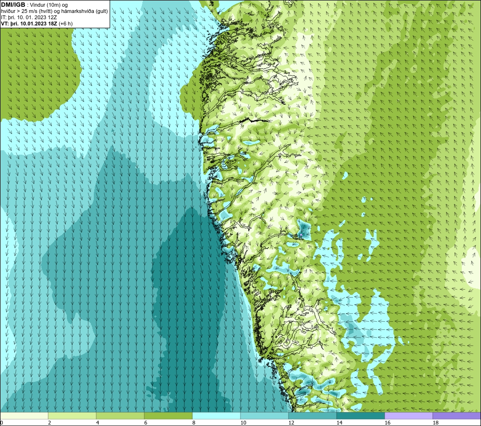The image size is (481, 426).
Task: Click the legend scale label 14
Action: pyautogui.click(x=339, y=423)
